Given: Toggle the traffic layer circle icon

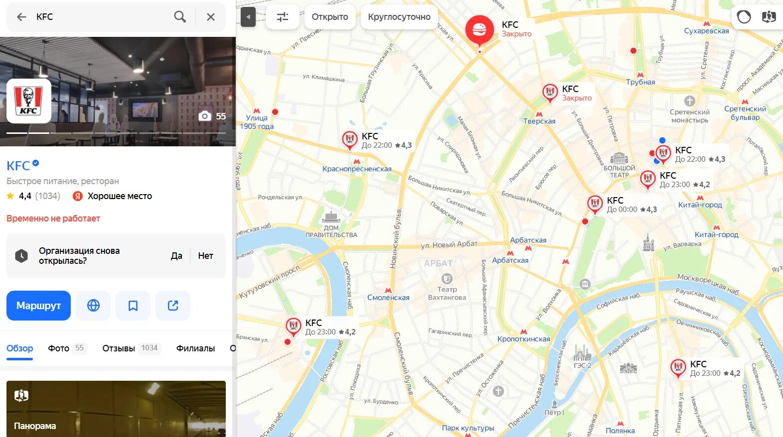Looking at the screenshot, I should tap(744, 17).
